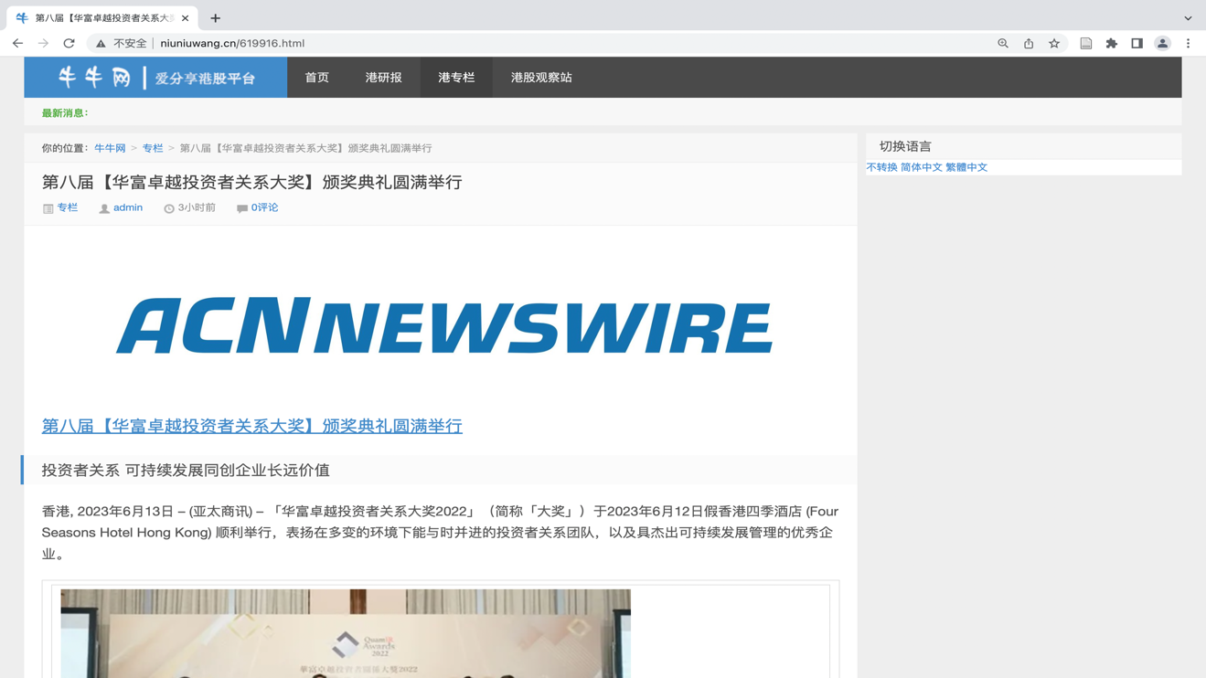1206x678 pixels.
Task: Click the paragraph starting 香港, 2023年6月13日
Action: 440,533
